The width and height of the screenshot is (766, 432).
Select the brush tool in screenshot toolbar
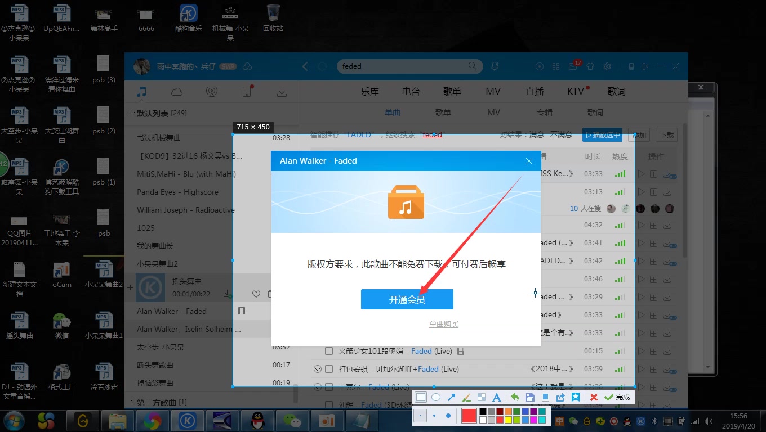click(x=466, y=397)
